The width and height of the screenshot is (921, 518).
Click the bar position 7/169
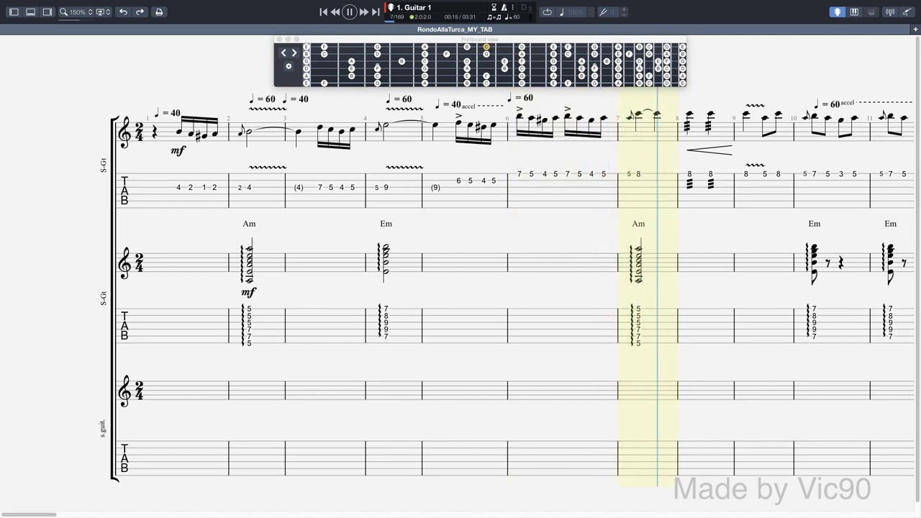397,17
